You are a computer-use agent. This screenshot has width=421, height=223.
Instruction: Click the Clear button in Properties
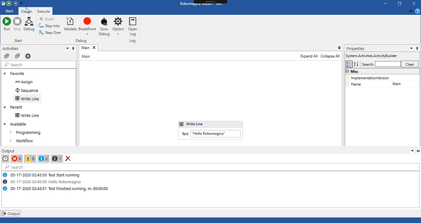[x=410, y=64]
